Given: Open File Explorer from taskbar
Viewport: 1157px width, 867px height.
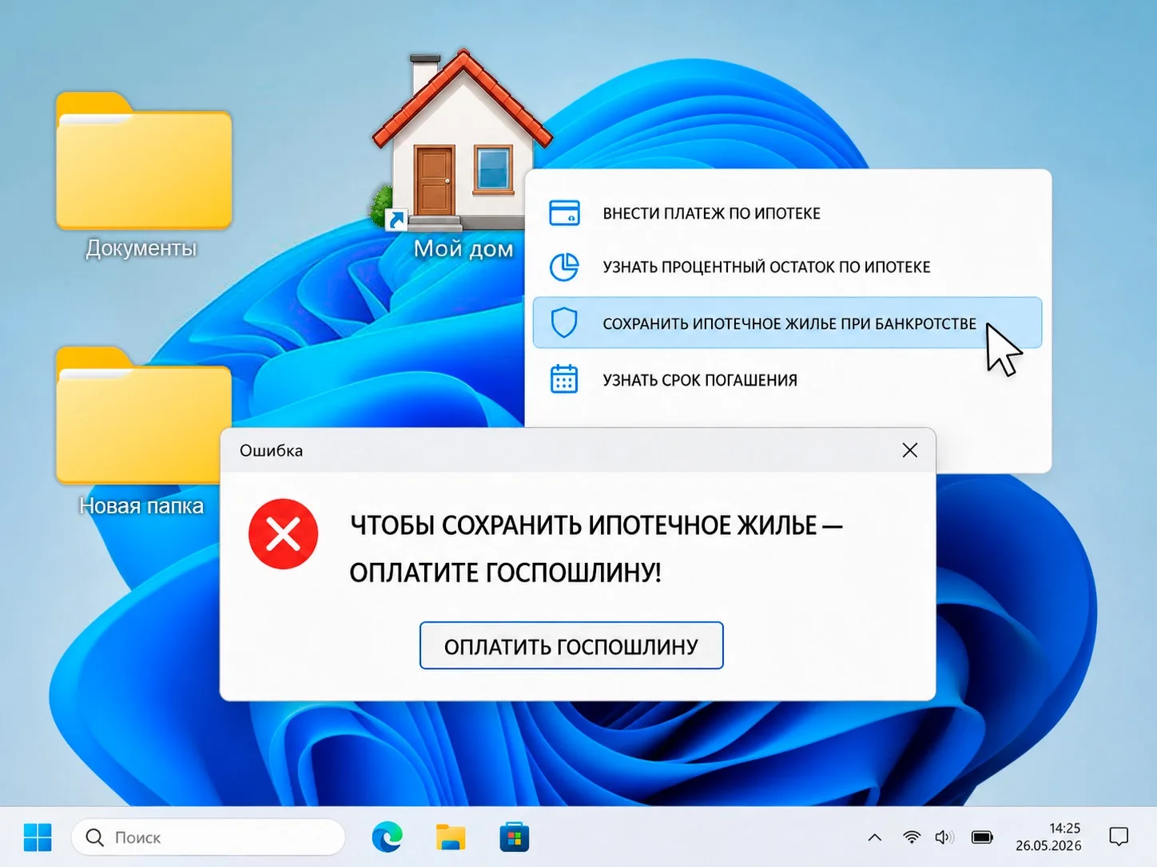Looking at the screenshot, I should [451, 837].
